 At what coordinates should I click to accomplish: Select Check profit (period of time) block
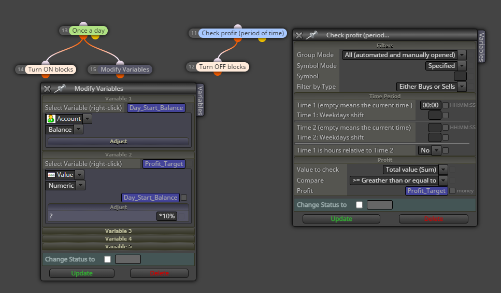point(242,33)
